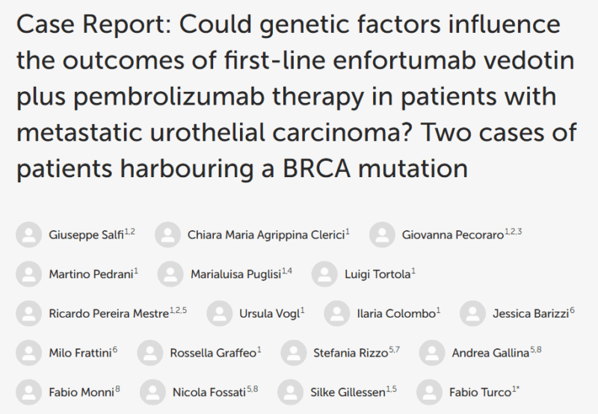Click the Andrea Gallina author name
This screenshot has height=414, width=598.
click(490, 352)
